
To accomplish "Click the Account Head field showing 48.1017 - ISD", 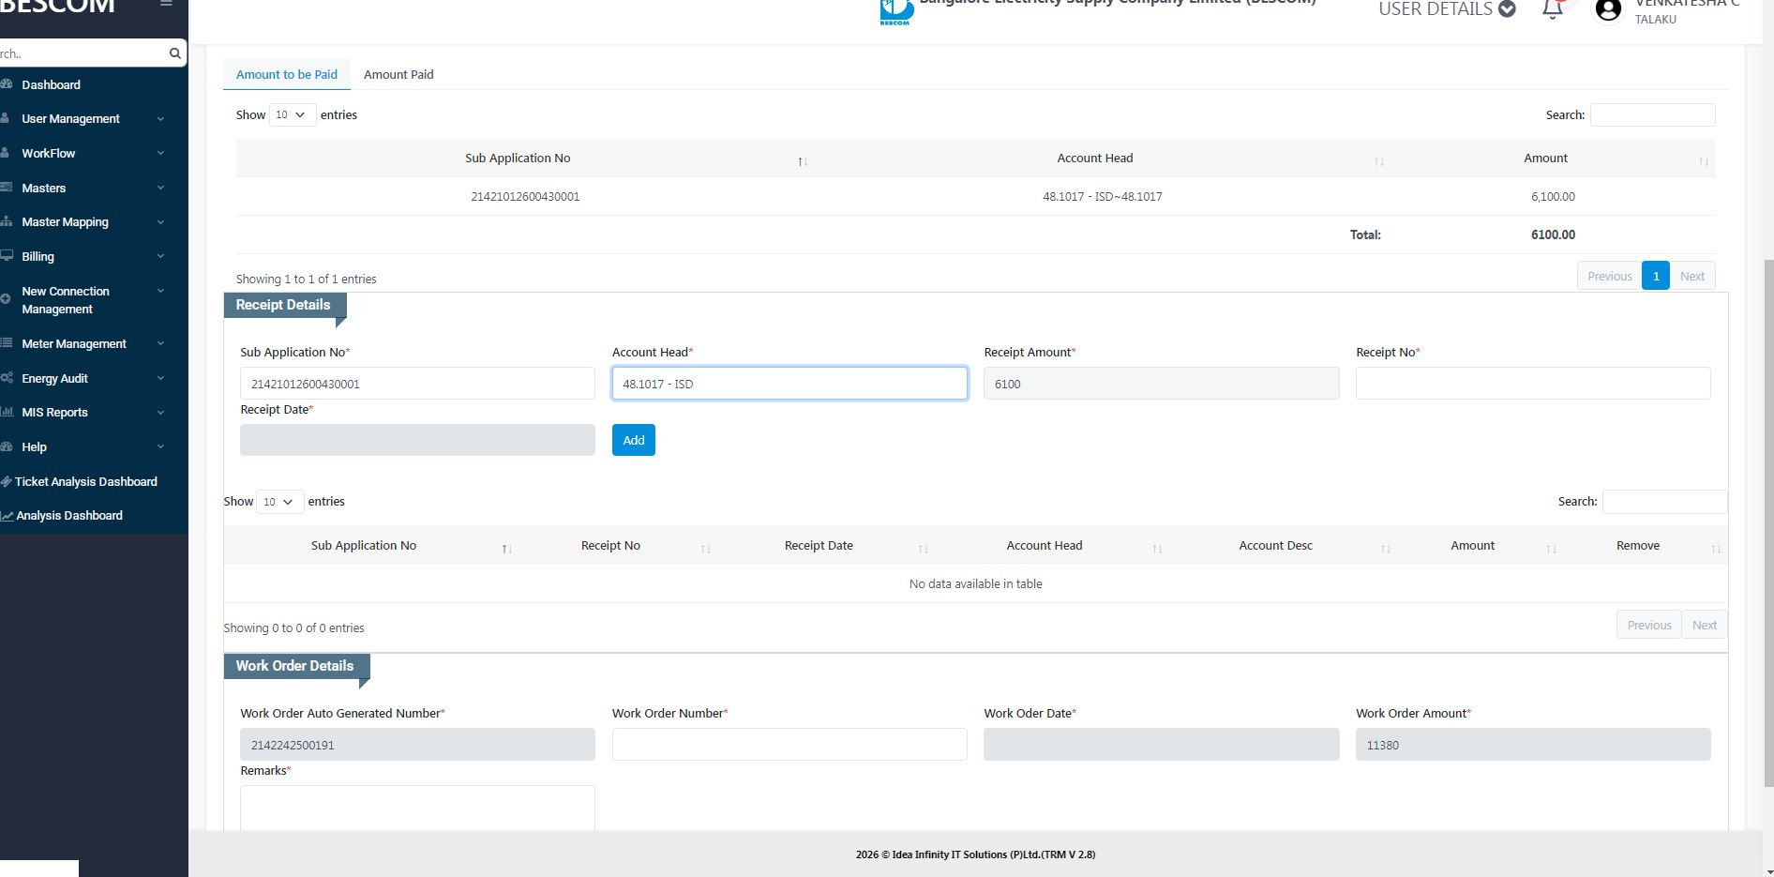I will (789, 384).
